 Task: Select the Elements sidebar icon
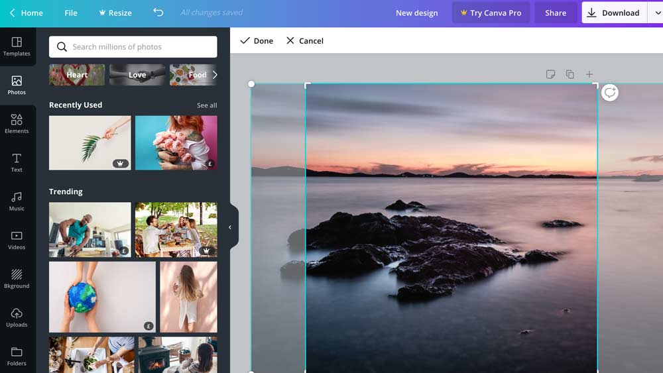[x=17, y=123]
